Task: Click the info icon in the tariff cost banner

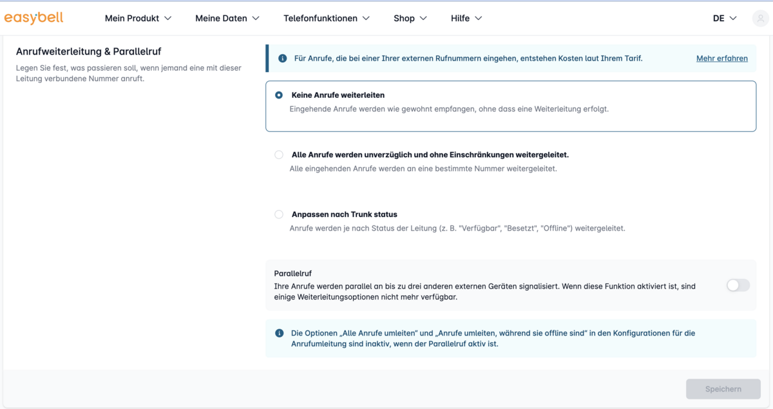Action: [x=282, y=58]
